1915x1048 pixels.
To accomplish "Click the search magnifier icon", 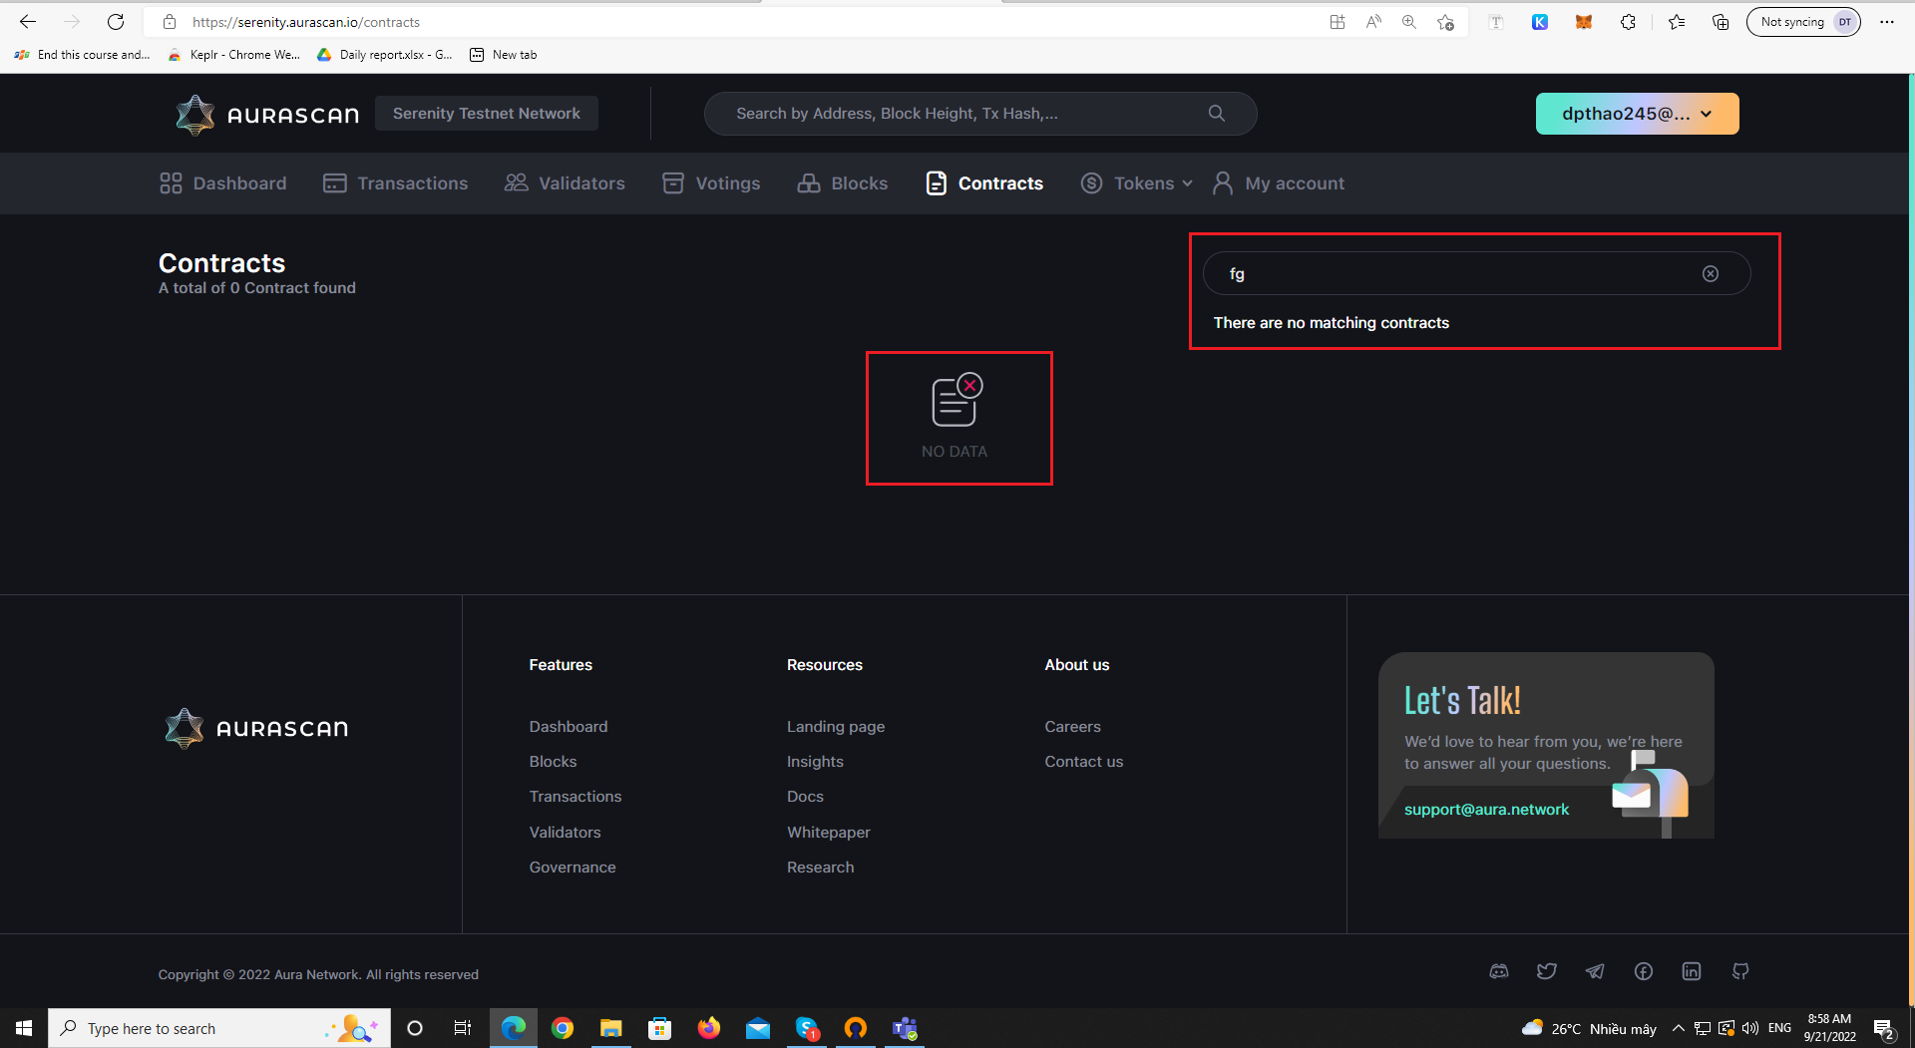I will 1216,113.
